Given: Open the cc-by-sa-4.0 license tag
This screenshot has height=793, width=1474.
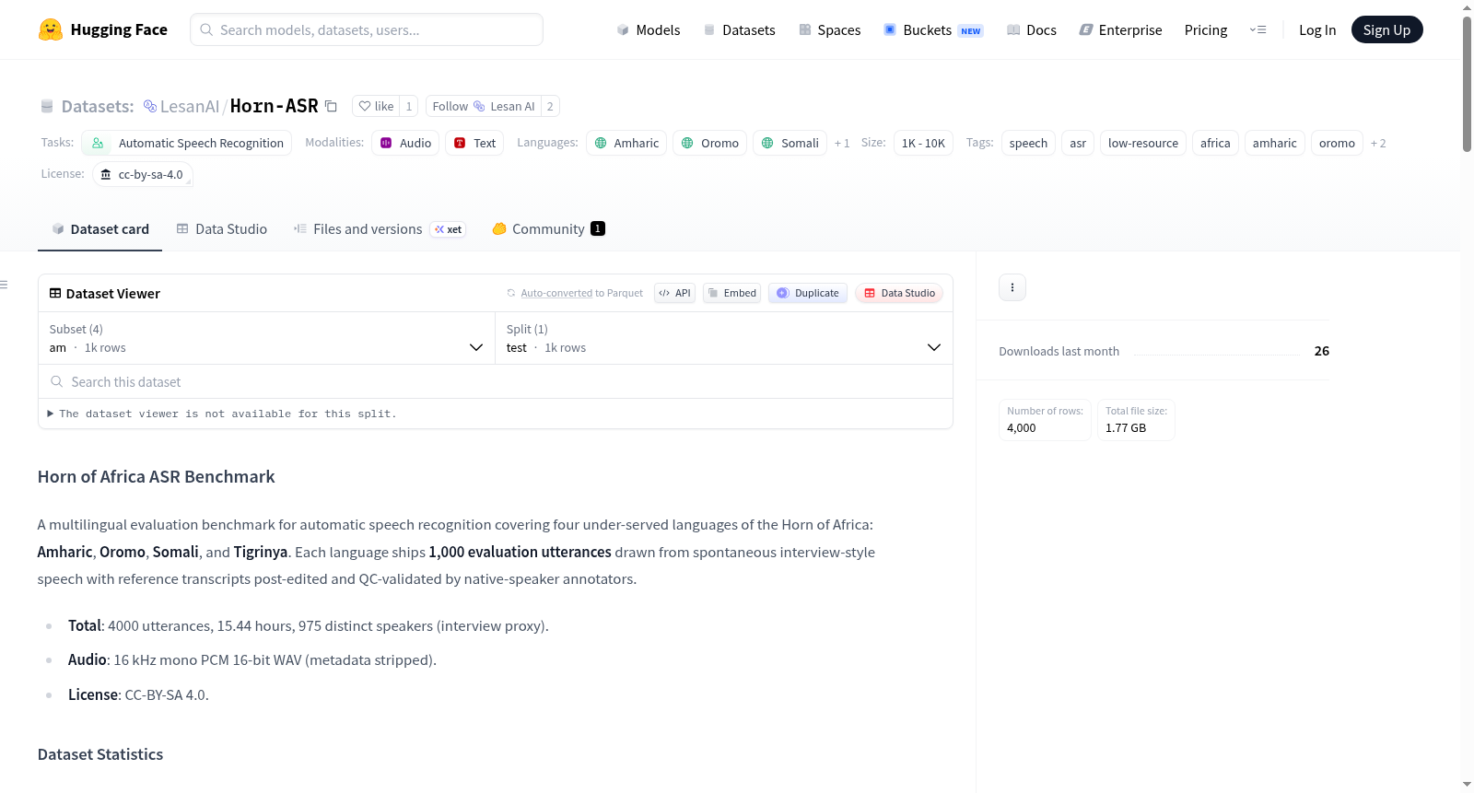Looking at the screenshot, I should coord(143,174).
